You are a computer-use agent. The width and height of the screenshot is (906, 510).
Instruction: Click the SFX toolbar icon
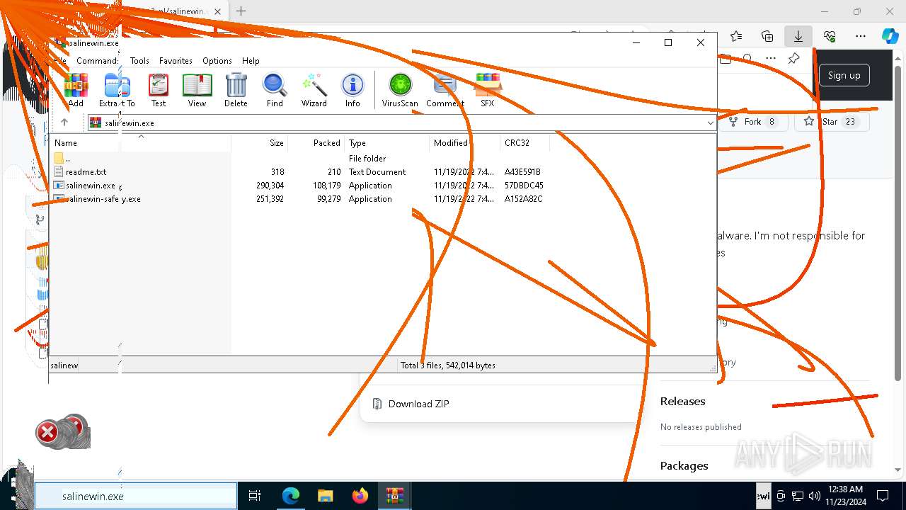(488, 90)
